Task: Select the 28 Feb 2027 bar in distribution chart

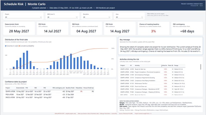Action: 30,65
